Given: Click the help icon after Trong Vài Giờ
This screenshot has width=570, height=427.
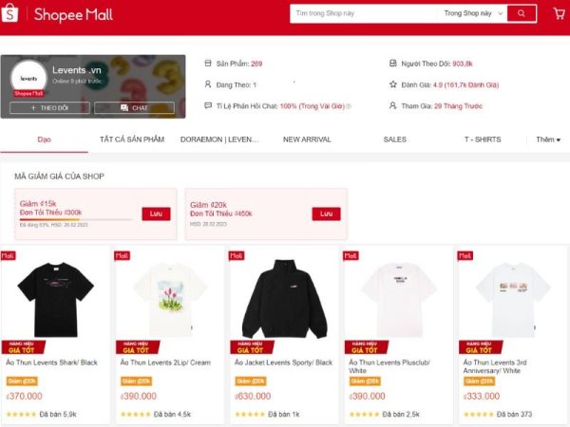Looking at the screenshot, I should [x=349, y=106].
